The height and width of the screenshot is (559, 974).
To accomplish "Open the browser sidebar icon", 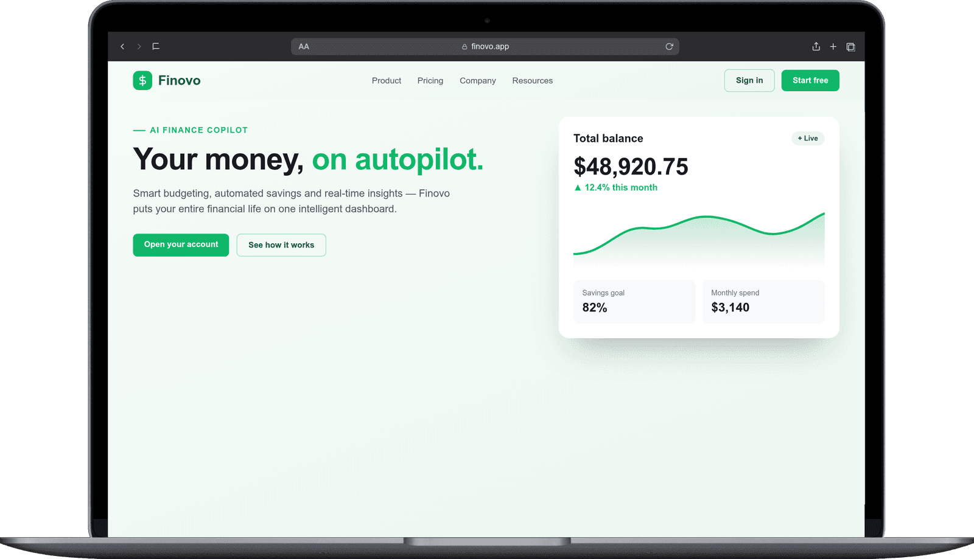I will (x=156, y=46).
